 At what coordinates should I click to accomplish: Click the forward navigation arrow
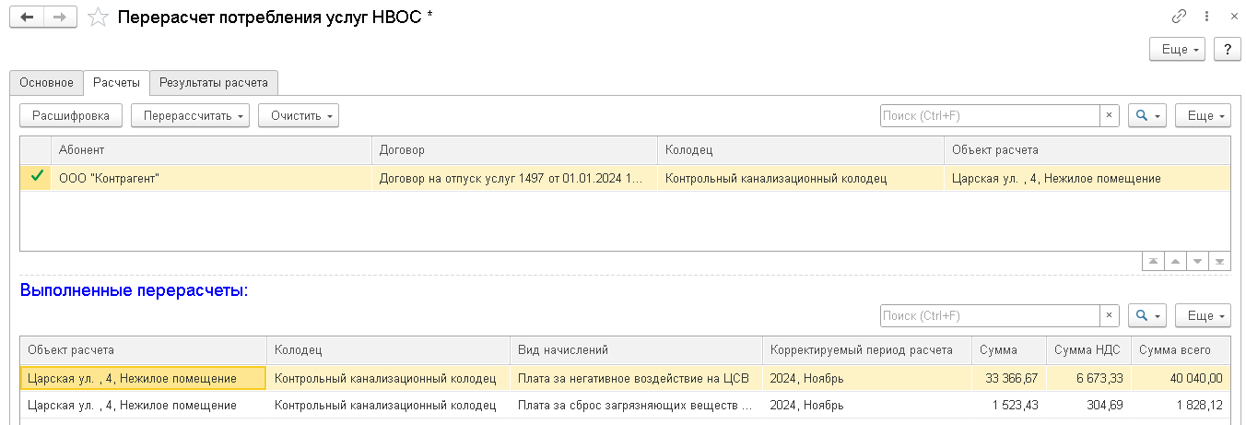click(x=60, y=18)
